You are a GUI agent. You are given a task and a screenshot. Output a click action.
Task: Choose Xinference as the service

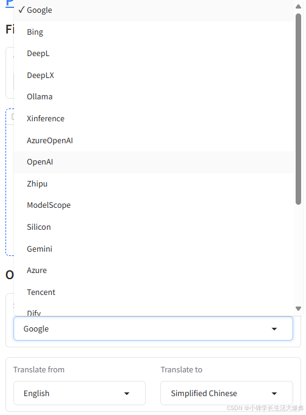[x=154, y=119]
